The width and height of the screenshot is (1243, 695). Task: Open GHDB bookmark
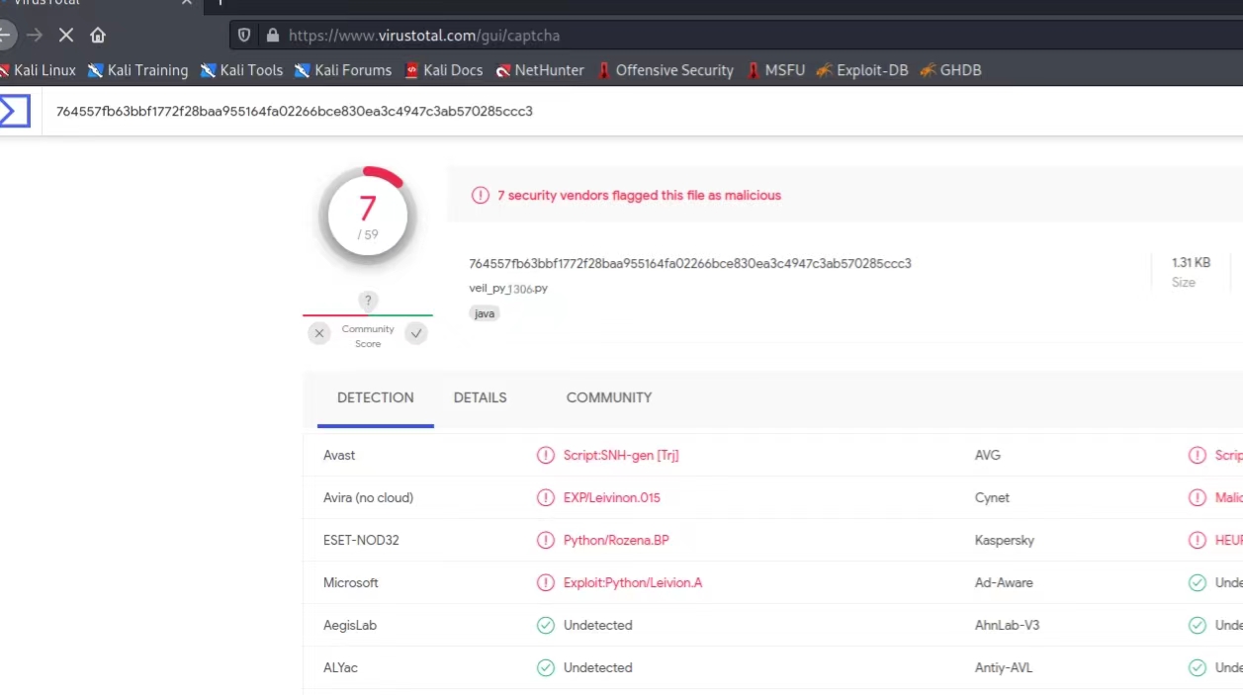pyautogui.click(x=950, y=70)
